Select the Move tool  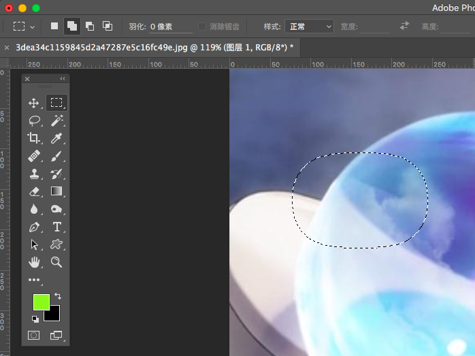pos(33,103)
